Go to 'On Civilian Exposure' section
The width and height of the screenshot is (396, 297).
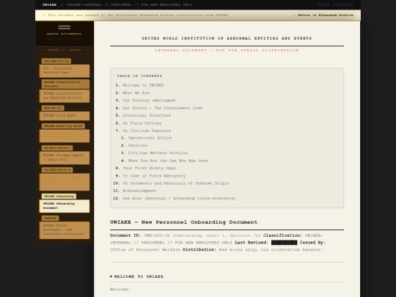click(147, 131)
